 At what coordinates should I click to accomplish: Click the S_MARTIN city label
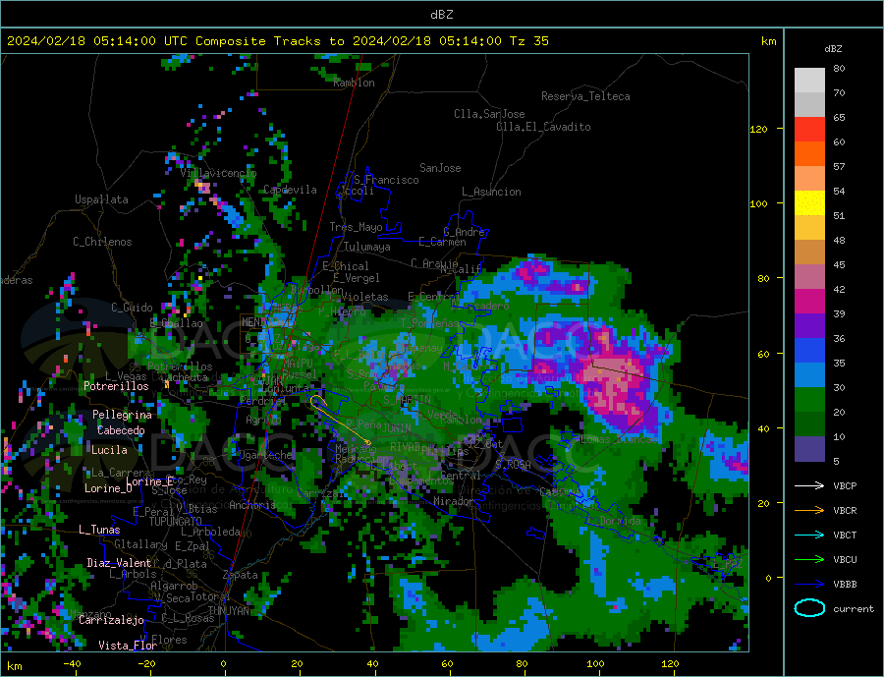tap(407, 400)
